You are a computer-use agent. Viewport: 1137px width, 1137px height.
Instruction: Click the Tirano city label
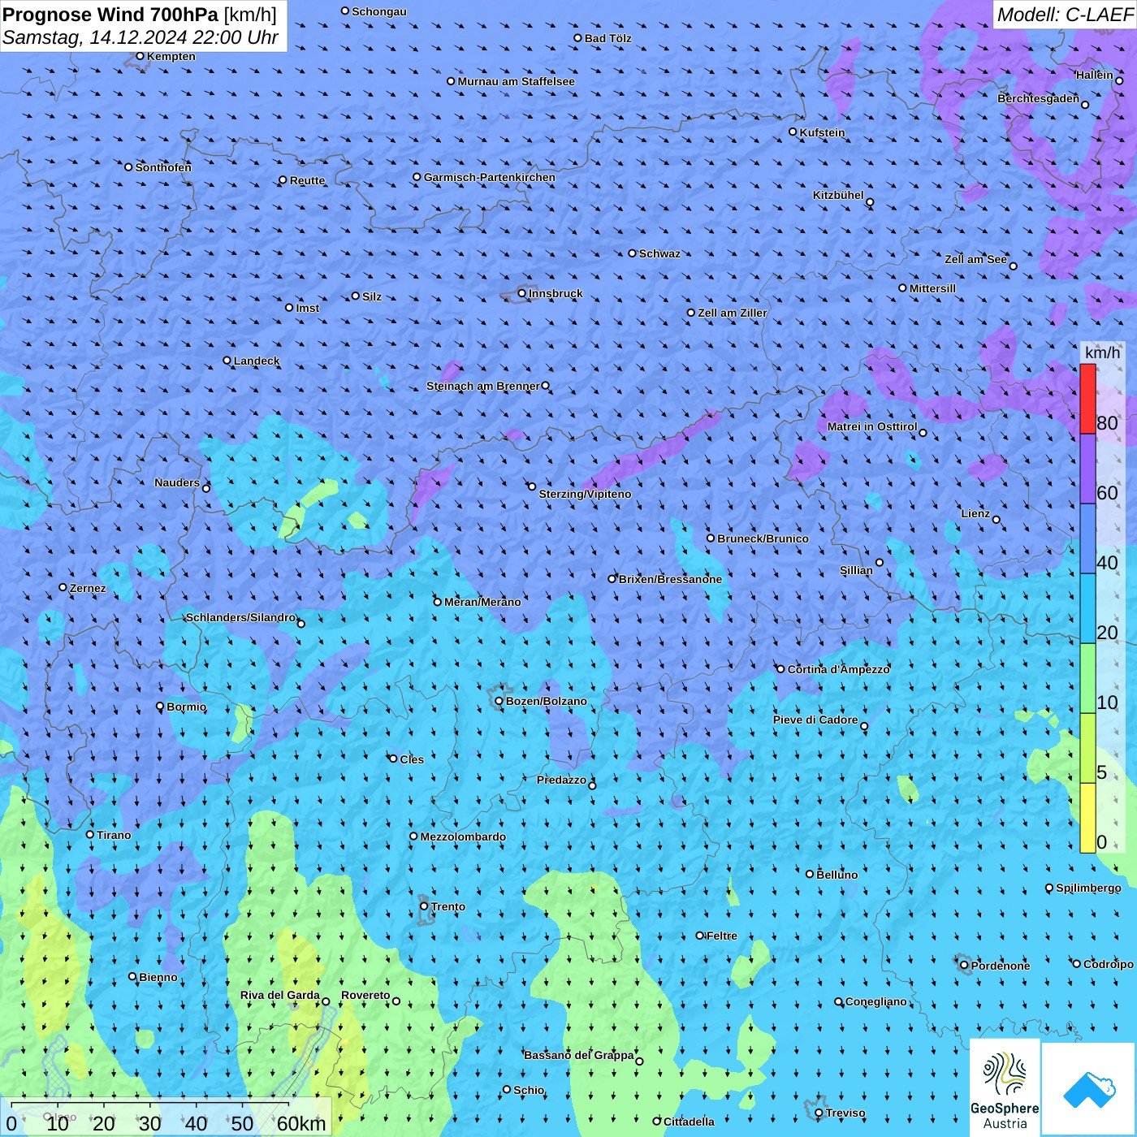[x=114, y=835]
